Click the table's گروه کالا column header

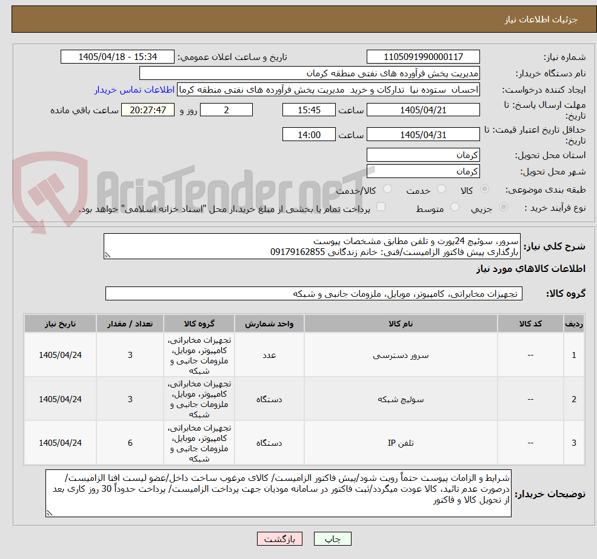tap(199, 323)
